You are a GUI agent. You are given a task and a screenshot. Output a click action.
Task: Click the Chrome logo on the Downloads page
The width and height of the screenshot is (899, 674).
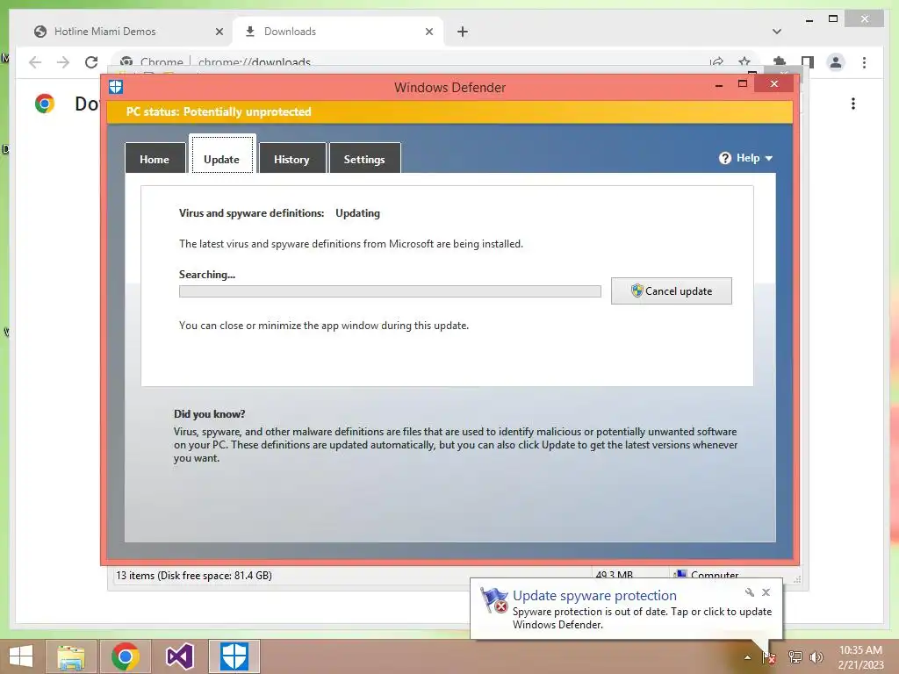45,104
